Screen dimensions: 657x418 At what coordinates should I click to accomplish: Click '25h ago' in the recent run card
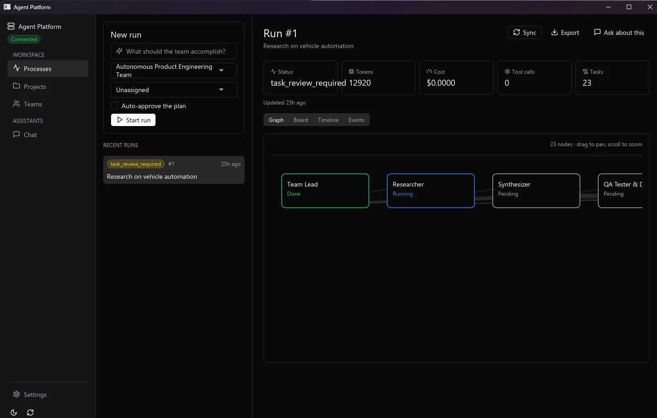pos(231,164)
